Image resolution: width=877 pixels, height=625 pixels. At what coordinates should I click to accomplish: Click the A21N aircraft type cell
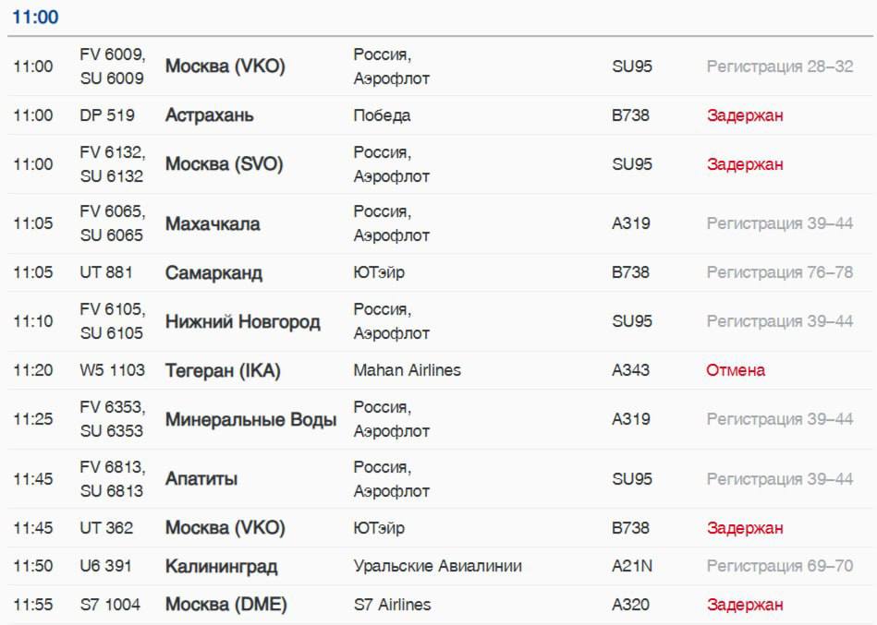tap(632, 566)
